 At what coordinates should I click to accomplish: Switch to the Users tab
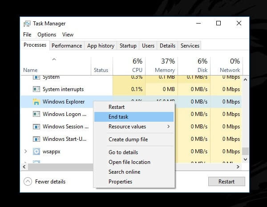148,46
